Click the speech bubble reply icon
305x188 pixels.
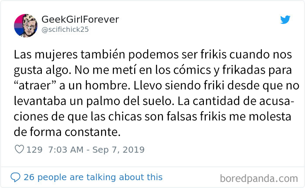[15, 177]
